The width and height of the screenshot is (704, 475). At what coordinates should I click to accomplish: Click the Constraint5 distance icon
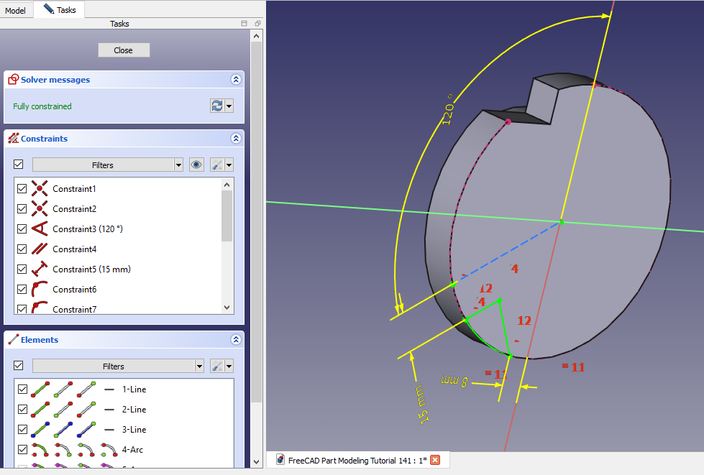click(40, 269)
